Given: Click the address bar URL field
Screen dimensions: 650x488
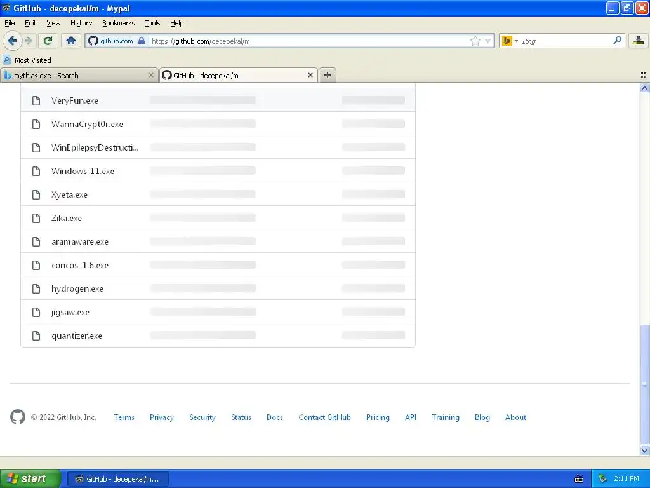Looking at the screenshot, I should pyautogui.click(x=309, y=41).
